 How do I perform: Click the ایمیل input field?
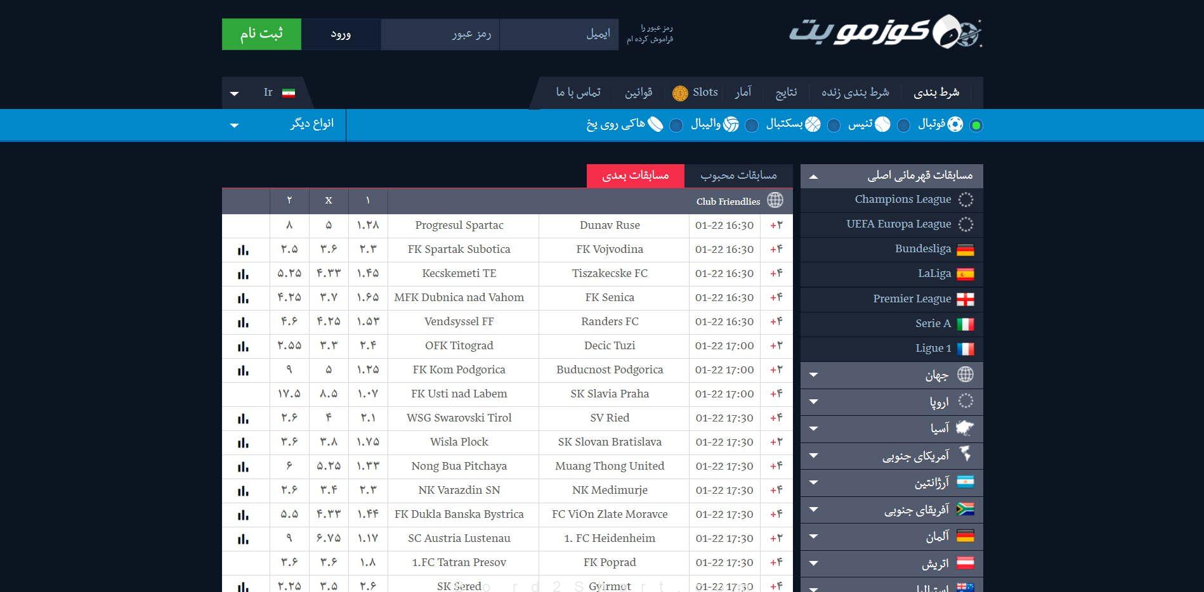pos(559,34)
